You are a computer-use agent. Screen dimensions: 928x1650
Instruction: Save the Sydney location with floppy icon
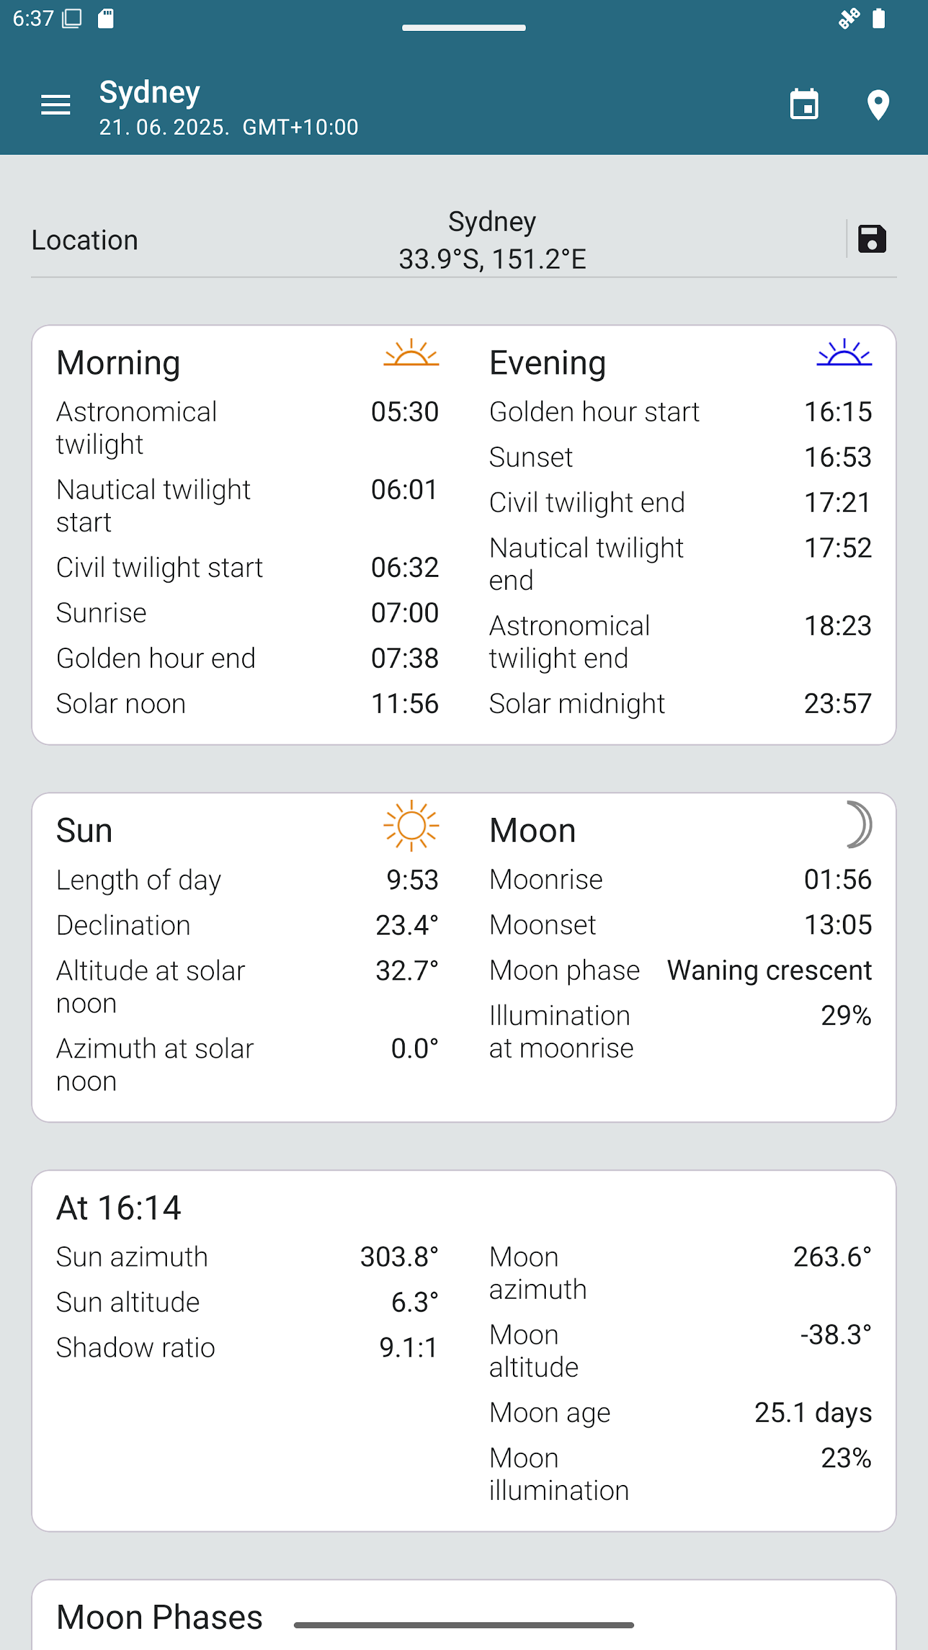pos(872,239)
